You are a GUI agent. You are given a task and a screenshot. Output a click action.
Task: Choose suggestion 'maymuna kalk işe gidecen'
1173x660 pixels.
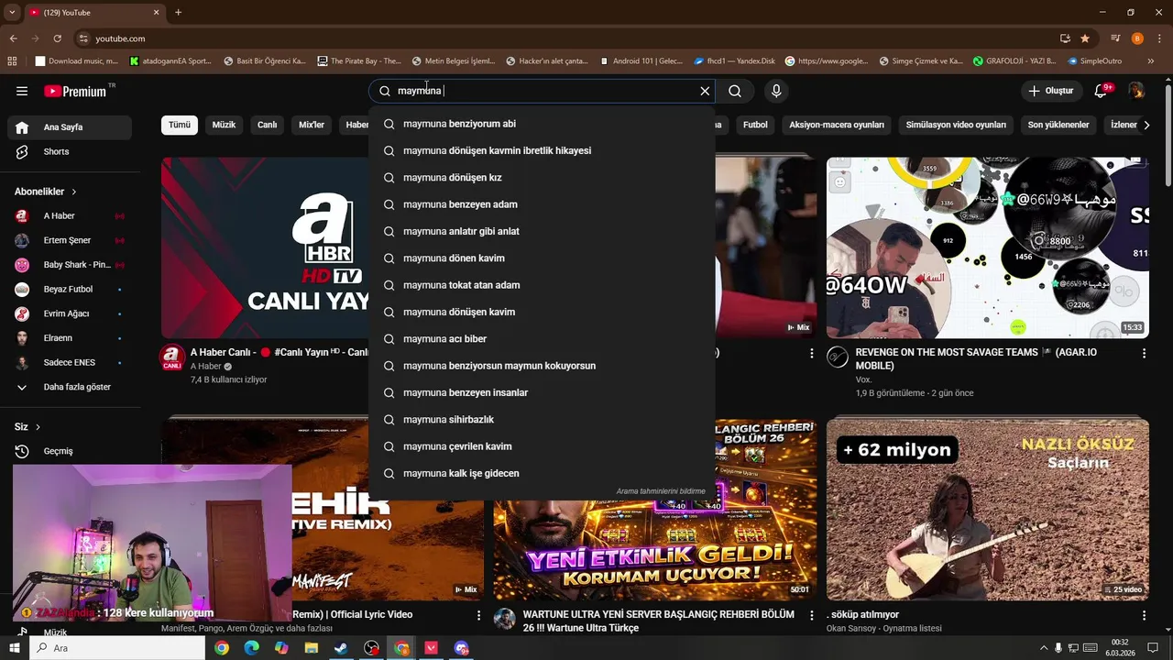pyautogui.click(x=542, y=473)
